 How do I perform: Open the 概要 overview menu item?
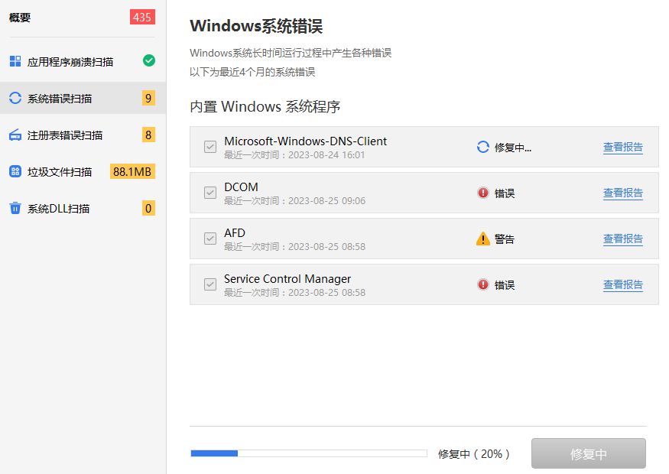point(19,17)
